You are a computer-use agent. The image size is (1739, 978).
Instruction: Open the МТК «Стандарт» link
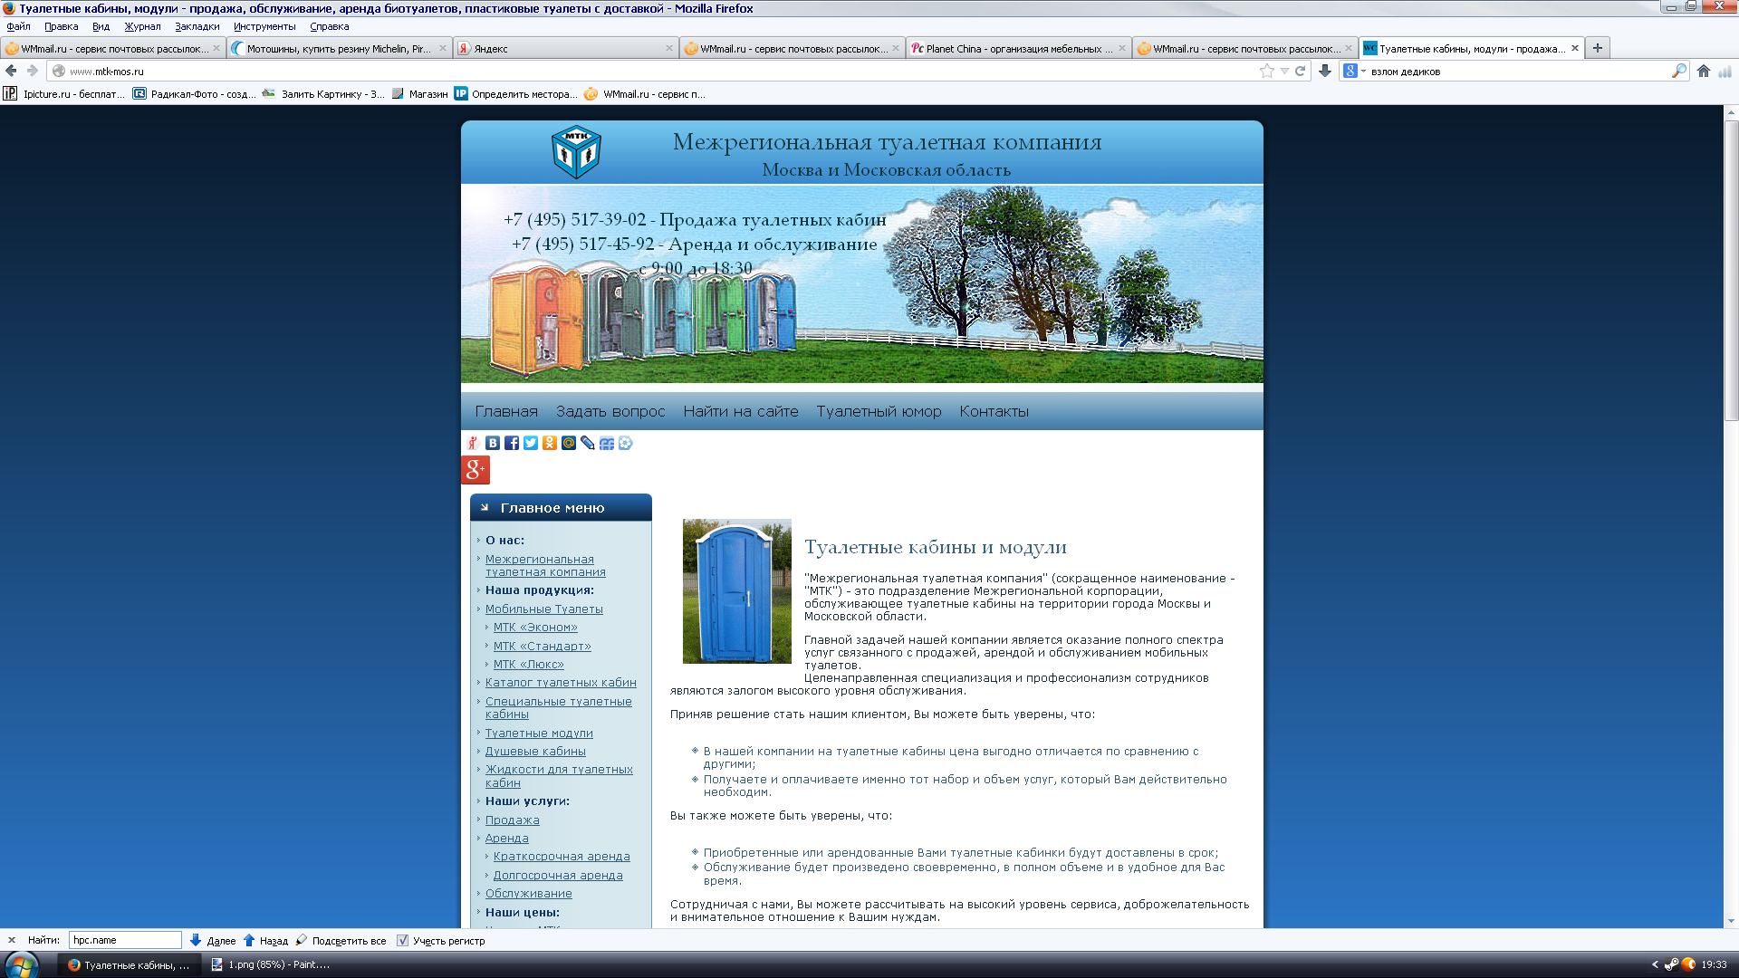[542, 646]
